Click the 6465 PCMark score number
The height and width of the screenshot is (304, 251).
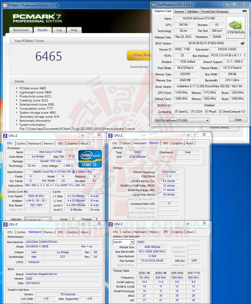48,57
